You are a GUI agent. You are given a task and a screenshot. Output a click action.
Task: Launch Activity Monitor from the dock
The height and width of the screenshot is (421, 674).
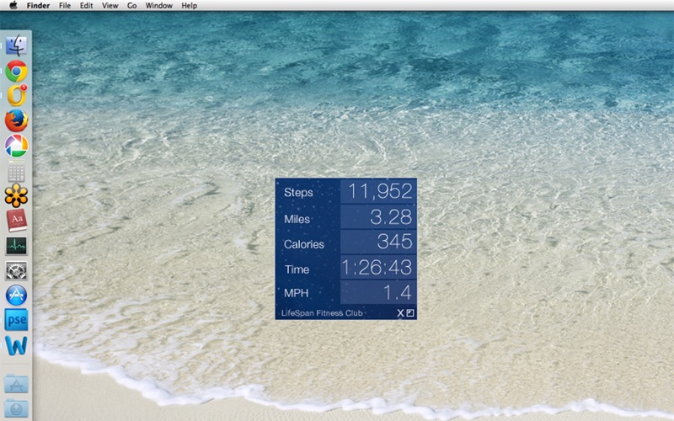(16, 246)
